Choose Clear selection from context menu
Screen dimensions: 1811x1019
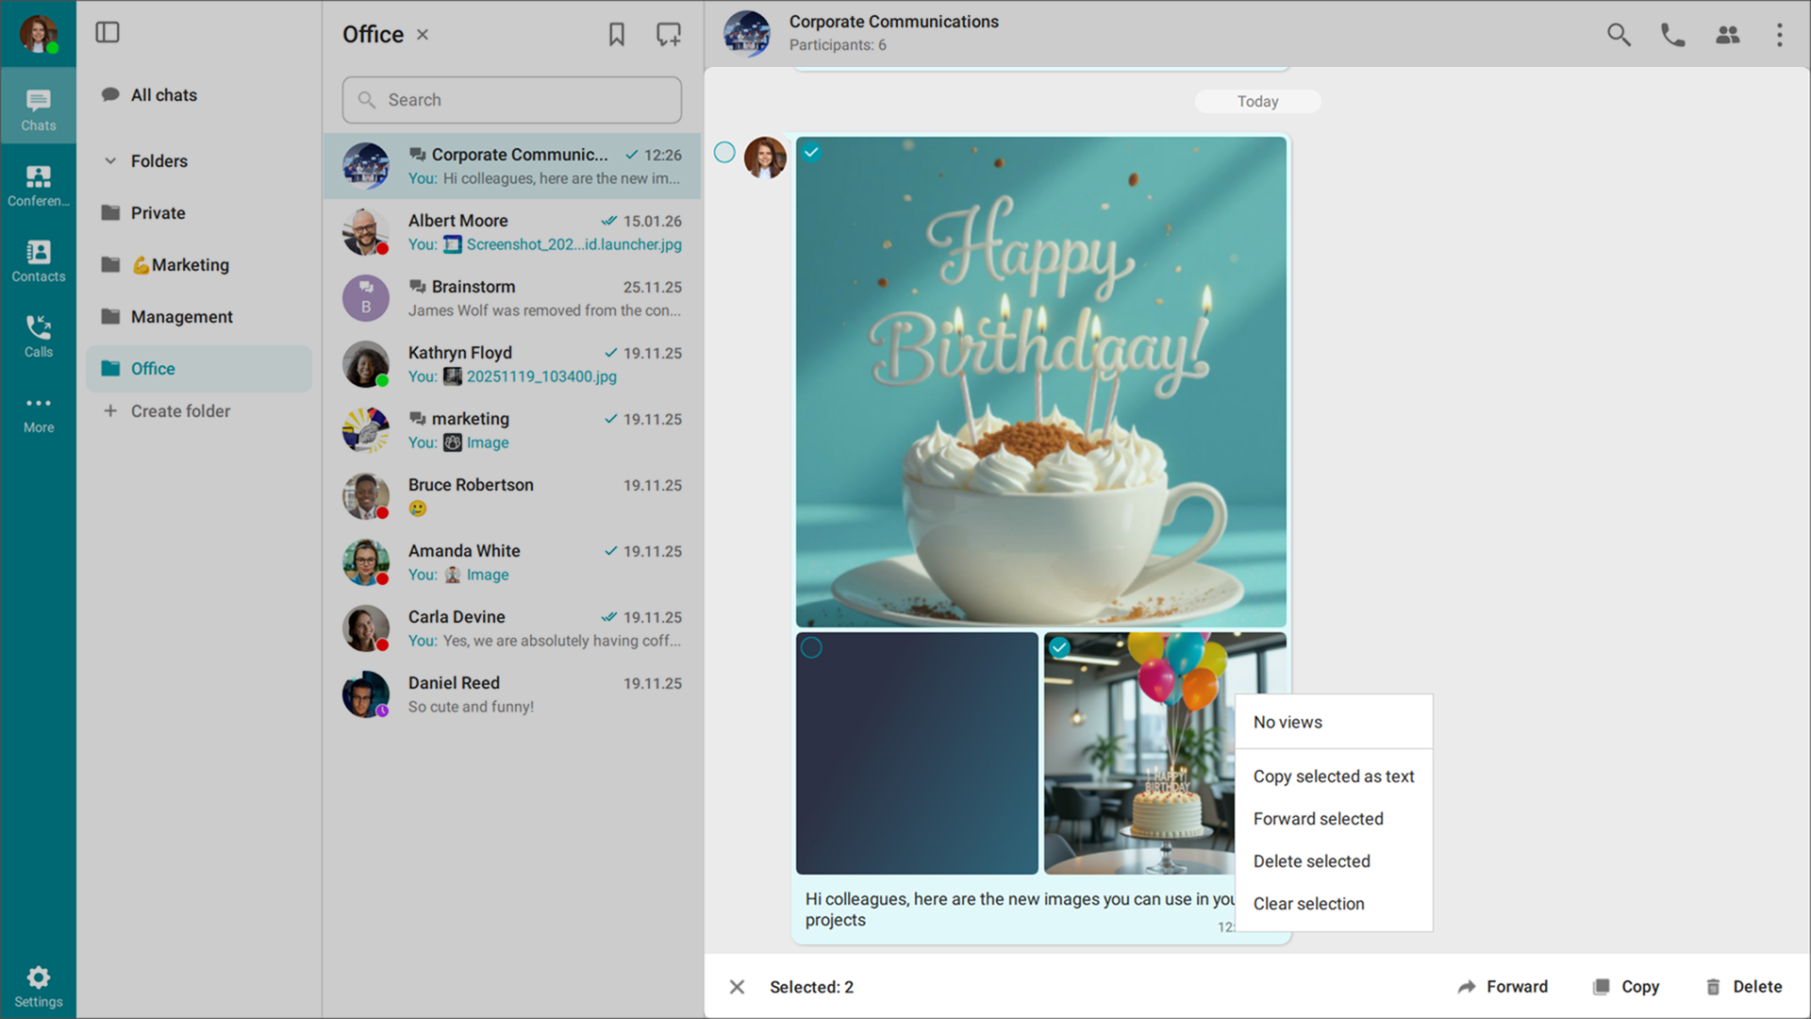[1308, 904]
